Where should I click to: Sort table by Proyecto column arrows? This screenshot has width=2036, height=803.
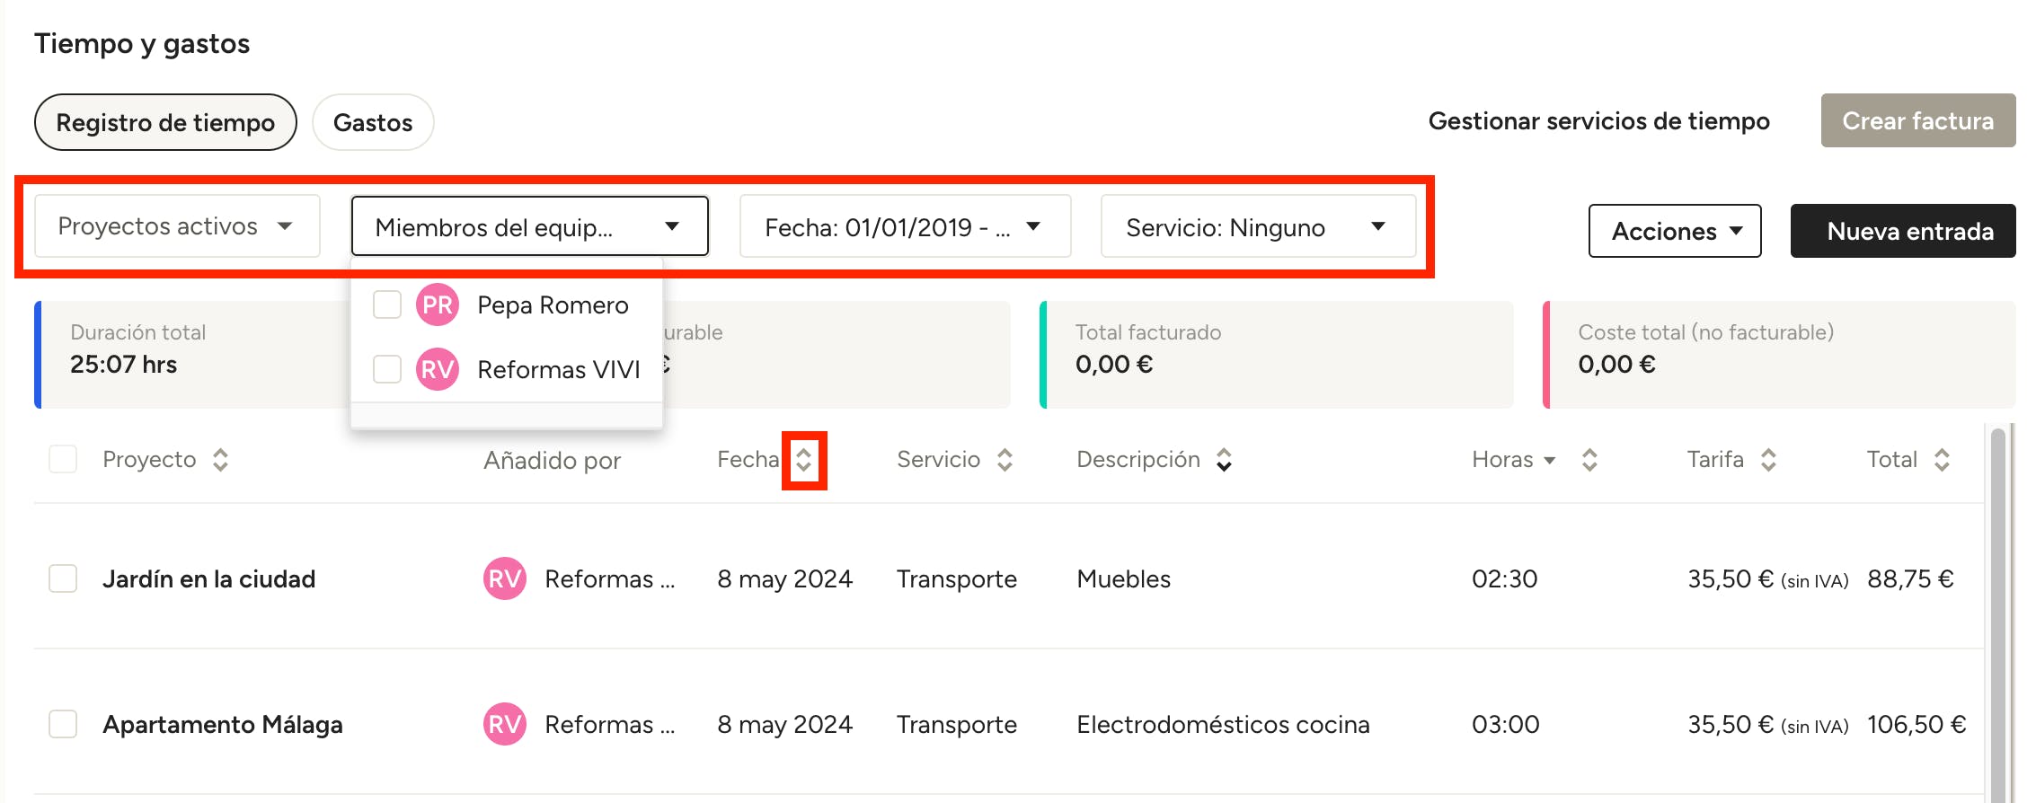pyautogui.click(x=220, y=460)
